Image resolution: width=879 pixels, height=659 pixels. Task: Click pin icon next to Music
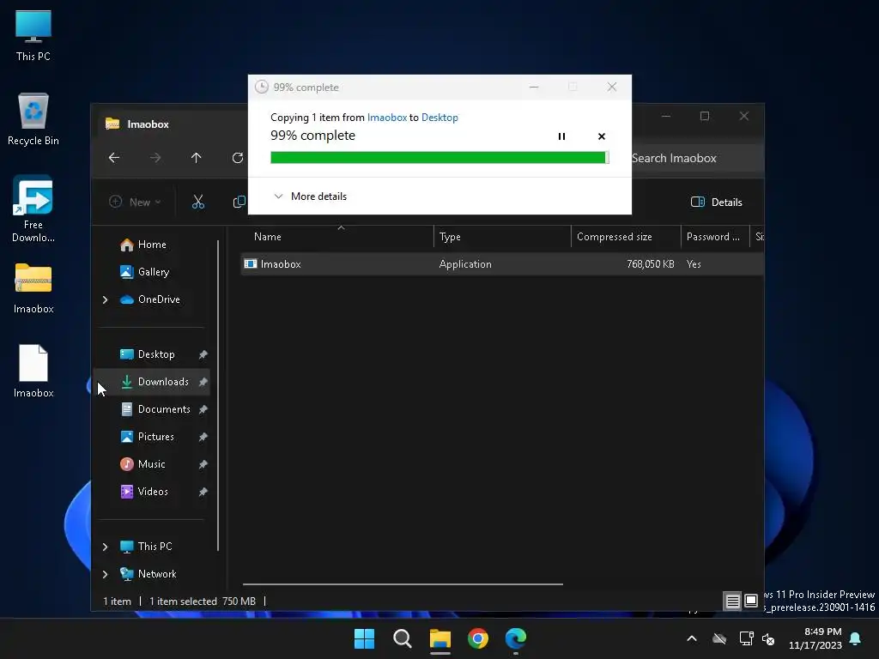(203, 464)
